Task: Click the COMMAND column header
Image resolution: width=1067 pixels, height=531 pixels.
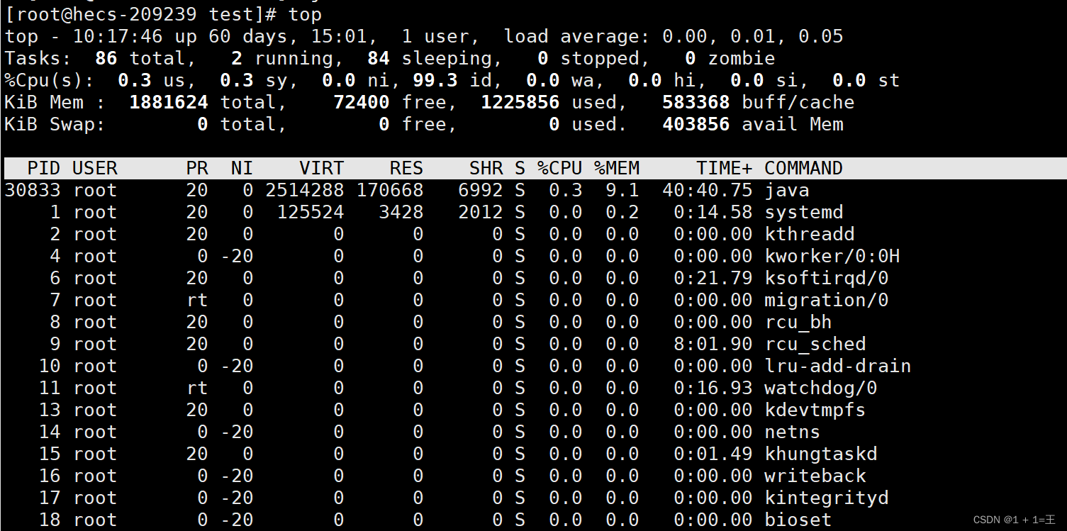Action: pos(803,169)
